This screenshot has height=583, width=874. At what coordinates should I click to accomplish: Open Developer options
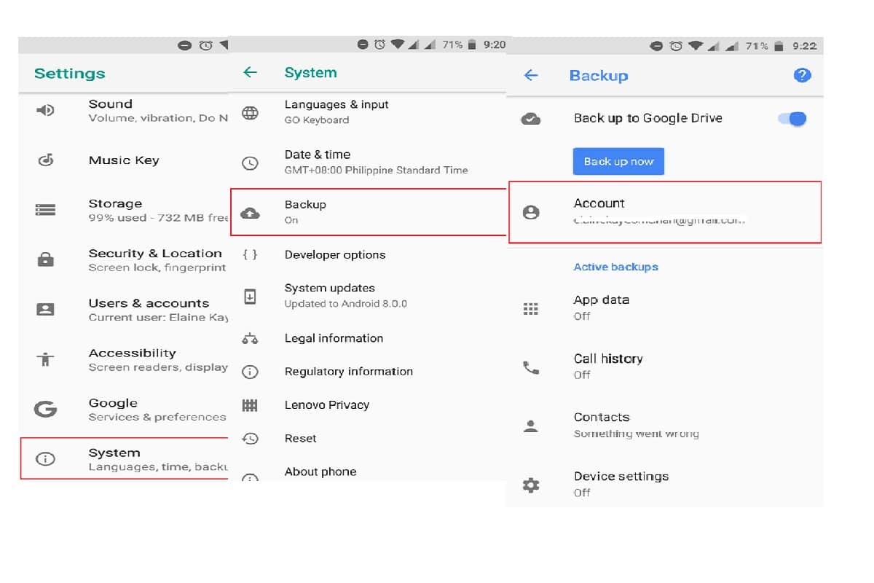coord(368,255)
